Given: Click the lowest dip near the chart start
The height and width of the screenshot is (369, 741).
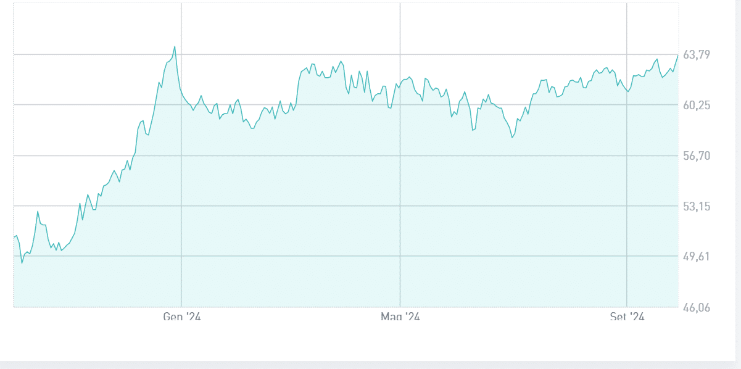Looking at the screenshot, I should coord(22,263).
